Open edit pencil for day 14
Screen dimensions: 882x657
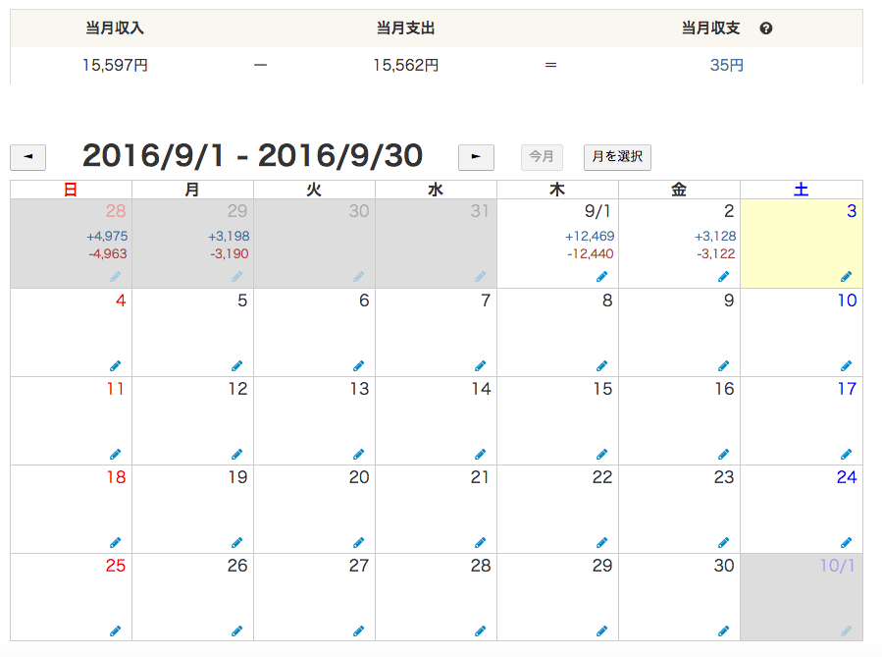(480, 455)
